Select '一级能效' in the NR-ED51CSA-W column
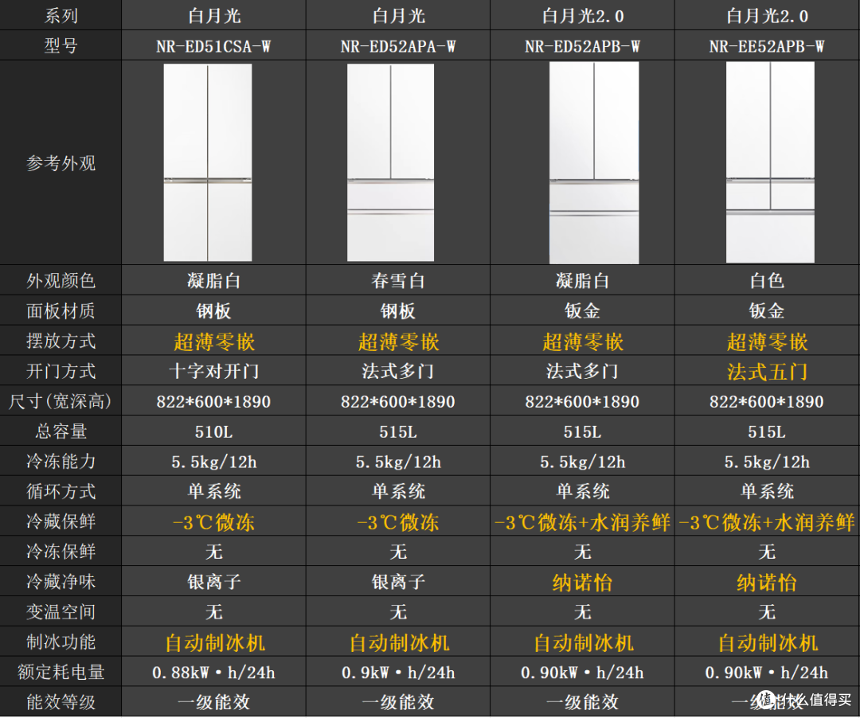Viewport: 860px width, 718px height. [213, 703]
